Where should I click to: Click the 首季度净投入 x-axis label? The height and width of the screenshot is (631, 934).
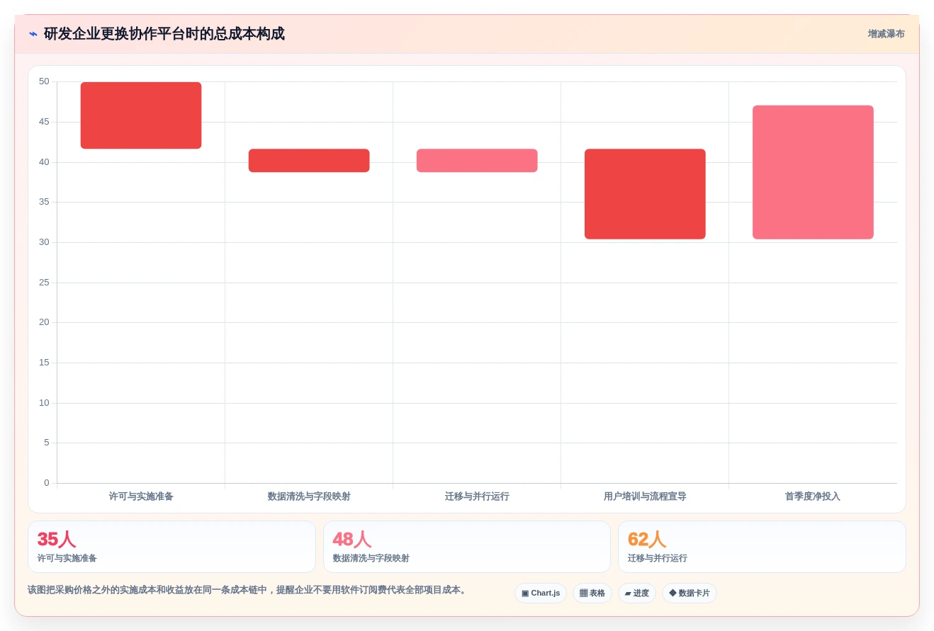[x=813, y=496]
